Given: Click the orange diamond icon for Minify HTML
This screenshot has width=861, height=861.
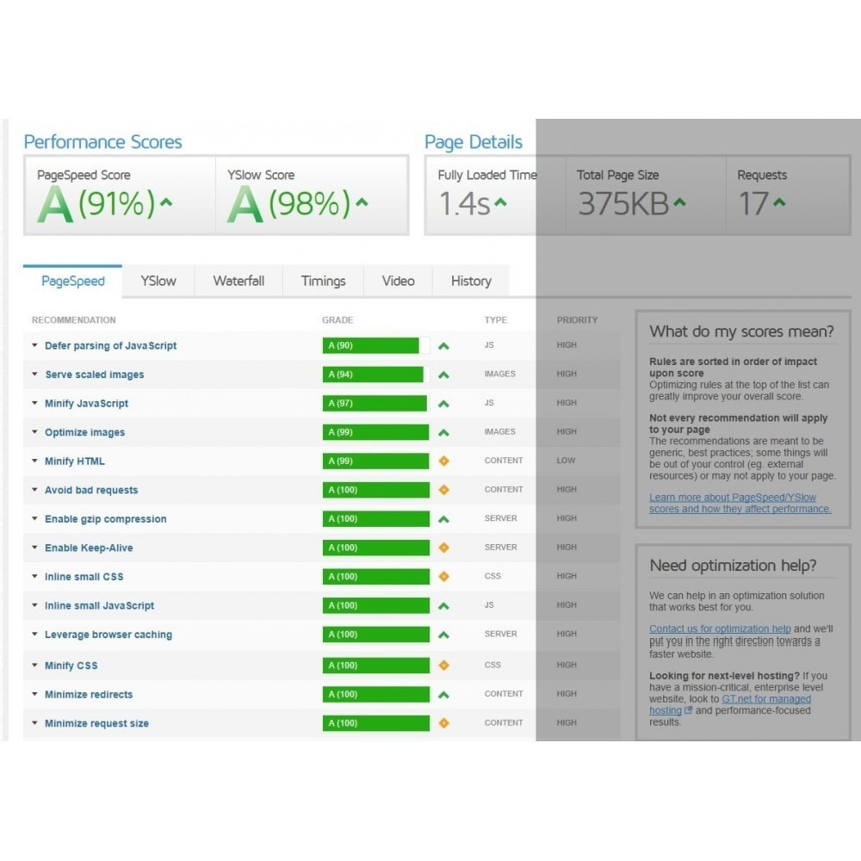Looking at the screenshot, I should point(443,461).
